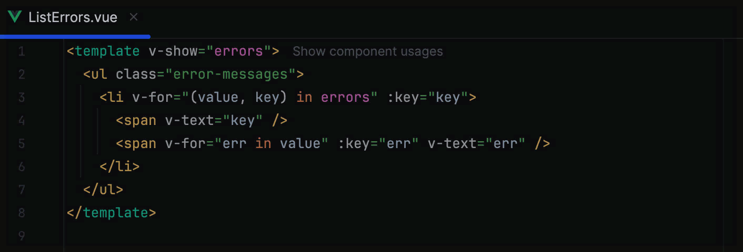Click the "error-messages" class value

[x=230, y=74]
